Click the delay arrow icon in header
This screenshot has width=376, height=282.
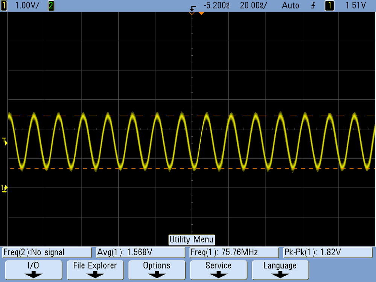[x=193, y=8]
